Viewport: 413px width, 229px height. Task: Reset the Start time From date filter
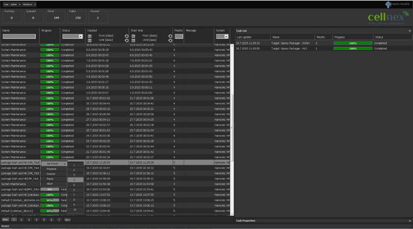click(170, 35)
